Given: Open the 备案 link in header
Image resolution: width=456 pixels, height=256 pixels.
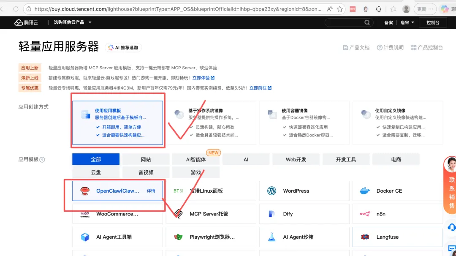Looking at the screenshot, I should click(x=388, y=22).
